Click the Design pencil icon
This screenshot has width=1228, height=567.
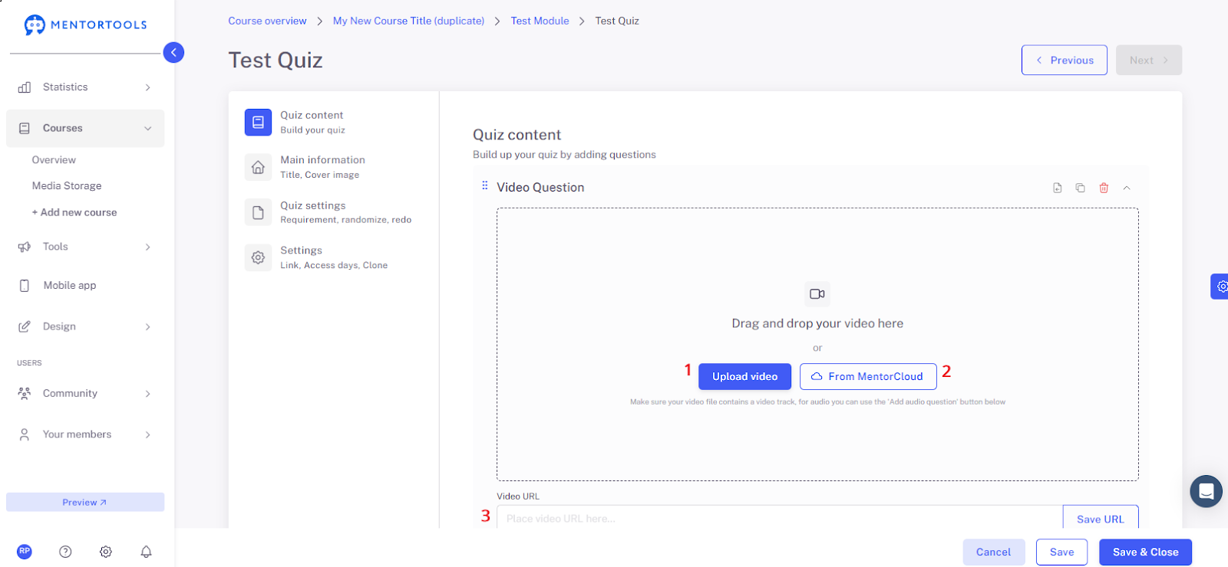tap(25, 326)
